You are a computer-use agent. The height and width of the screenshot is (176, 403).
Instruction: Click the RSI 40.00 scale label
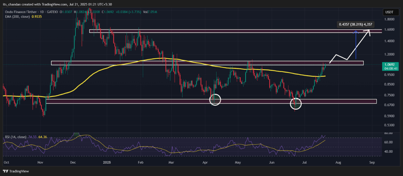pos(388,152)
